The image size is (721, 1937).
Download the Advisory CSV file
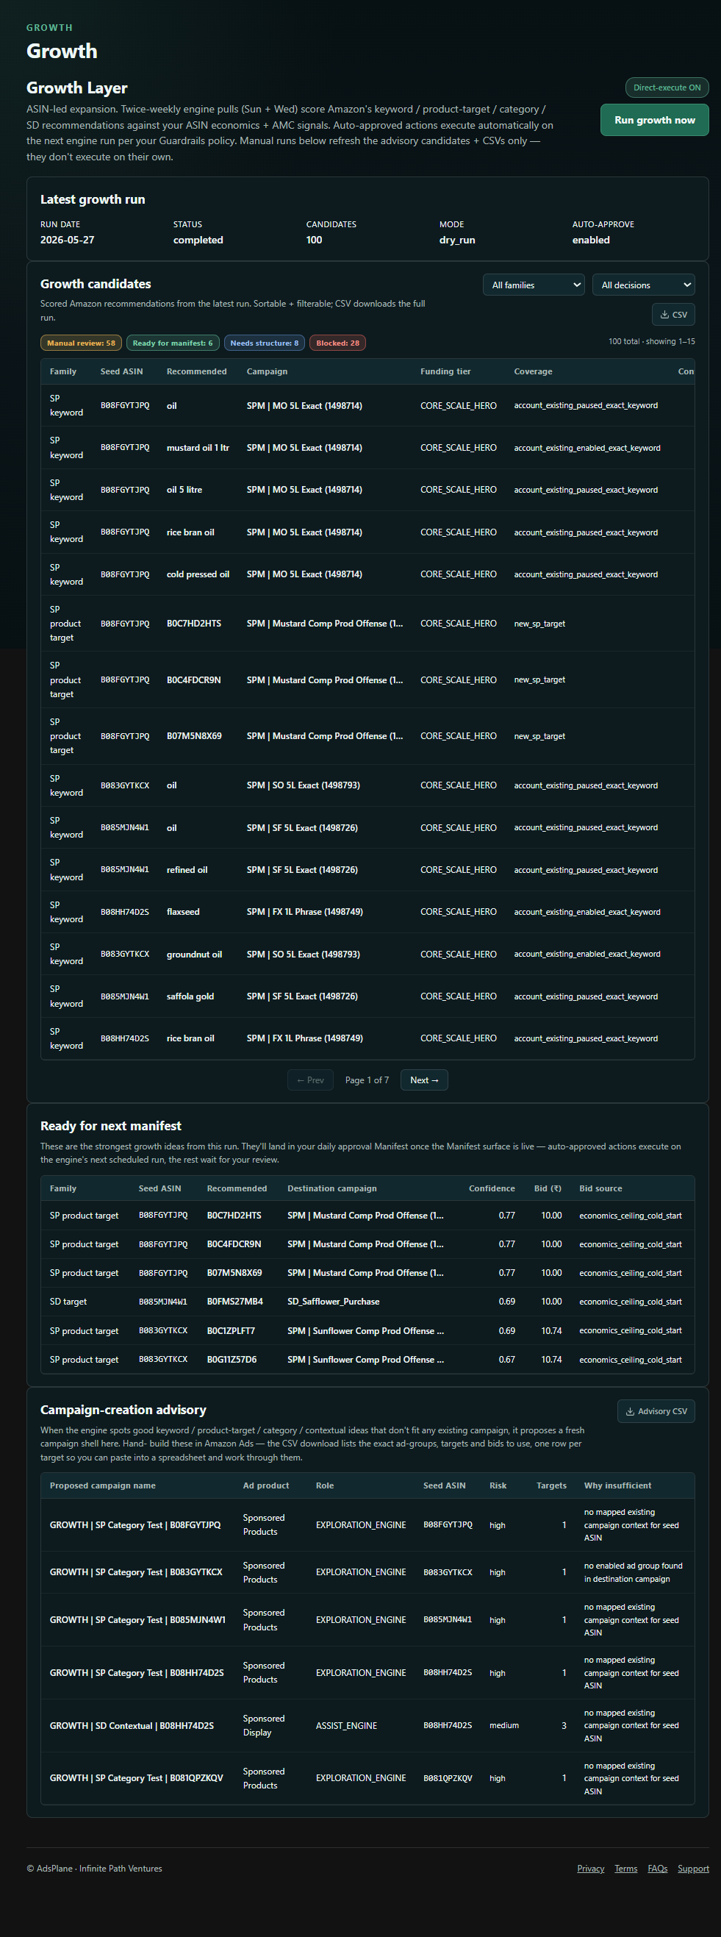pyautogui.click(x=656, y=1411)
